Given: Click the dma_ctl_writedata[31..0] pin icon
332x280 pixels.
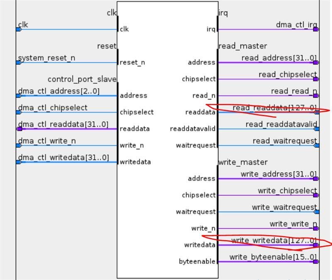Looking at the screenshot, I should tap(19, 162).
